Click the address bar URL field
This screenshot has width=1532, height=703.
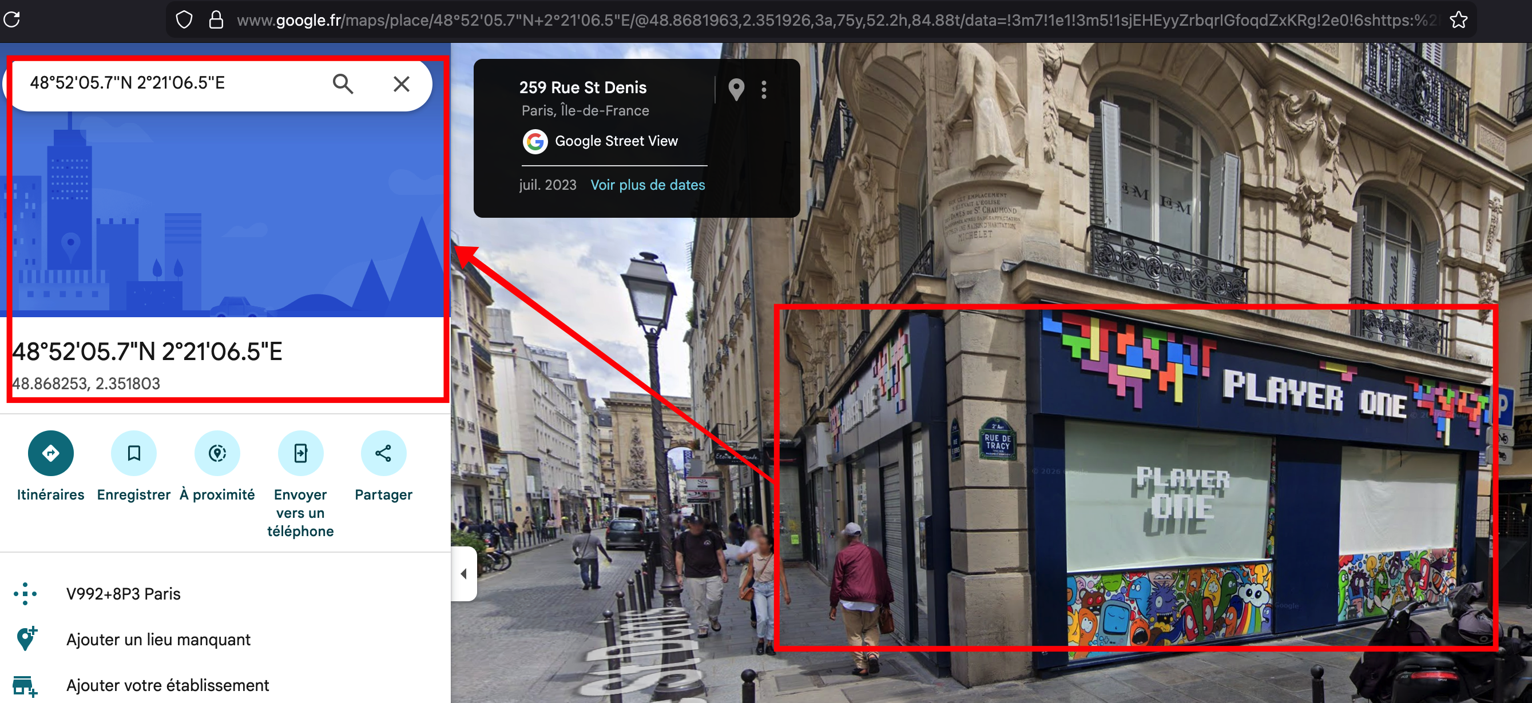[714, 18]
